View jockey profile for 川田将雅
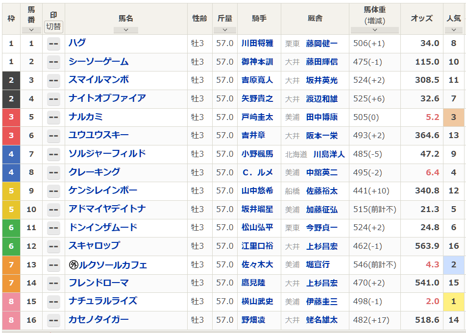The height and width of the screenshot is (333, 466). click(259, 44)
